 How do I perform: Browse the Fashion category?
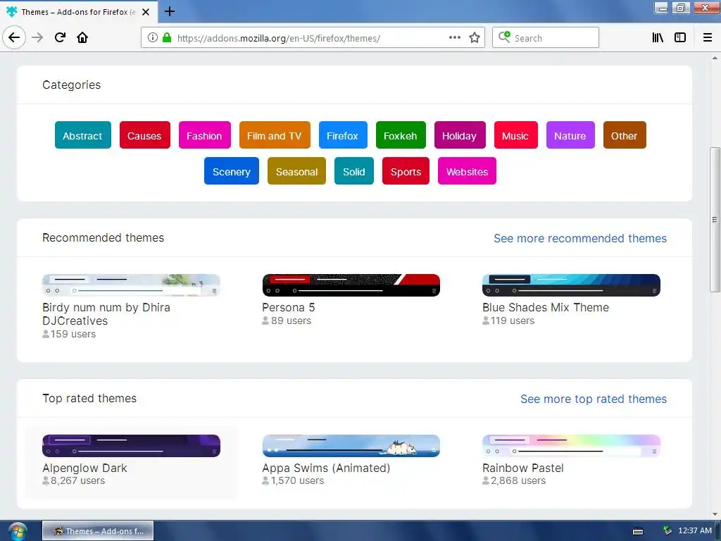[204, 135]
